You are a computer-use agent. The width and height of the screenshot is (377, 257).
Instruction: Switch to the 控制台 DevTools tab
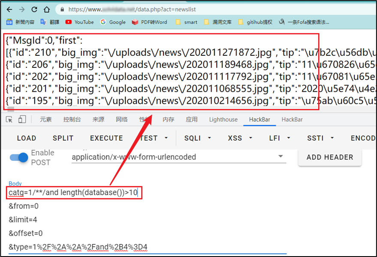pyautogui.click(x=72, y=119)
